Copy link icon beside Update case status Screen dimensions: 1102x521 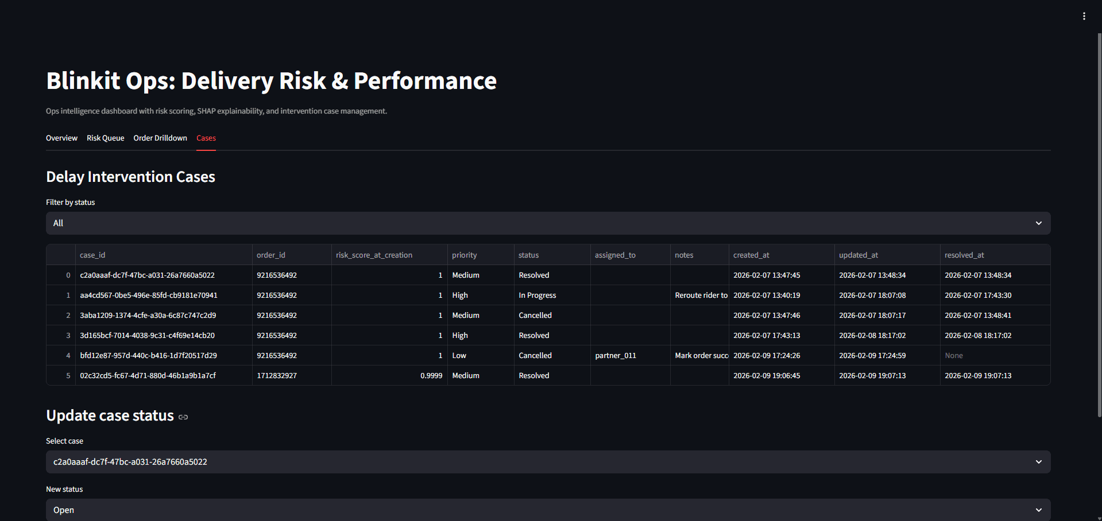coord(183,417)
